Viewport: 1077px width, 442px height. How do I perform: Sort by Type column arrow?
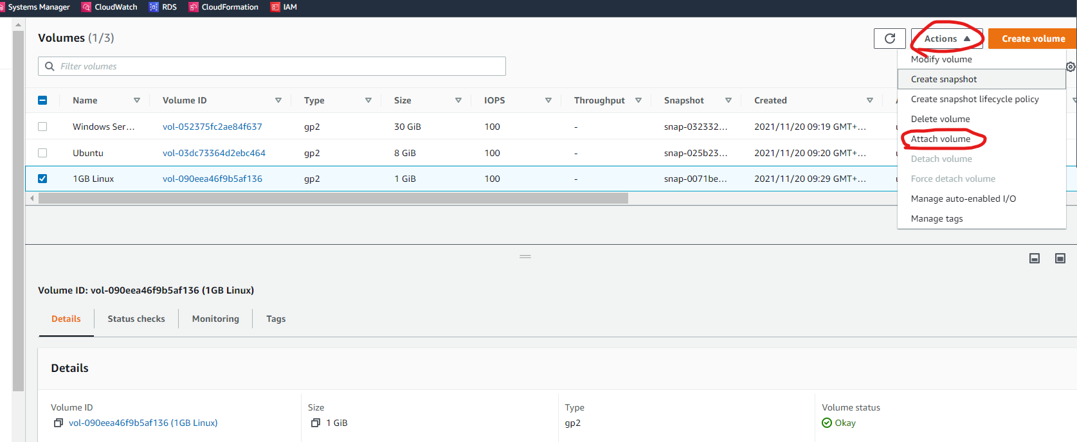coord(368,100)
